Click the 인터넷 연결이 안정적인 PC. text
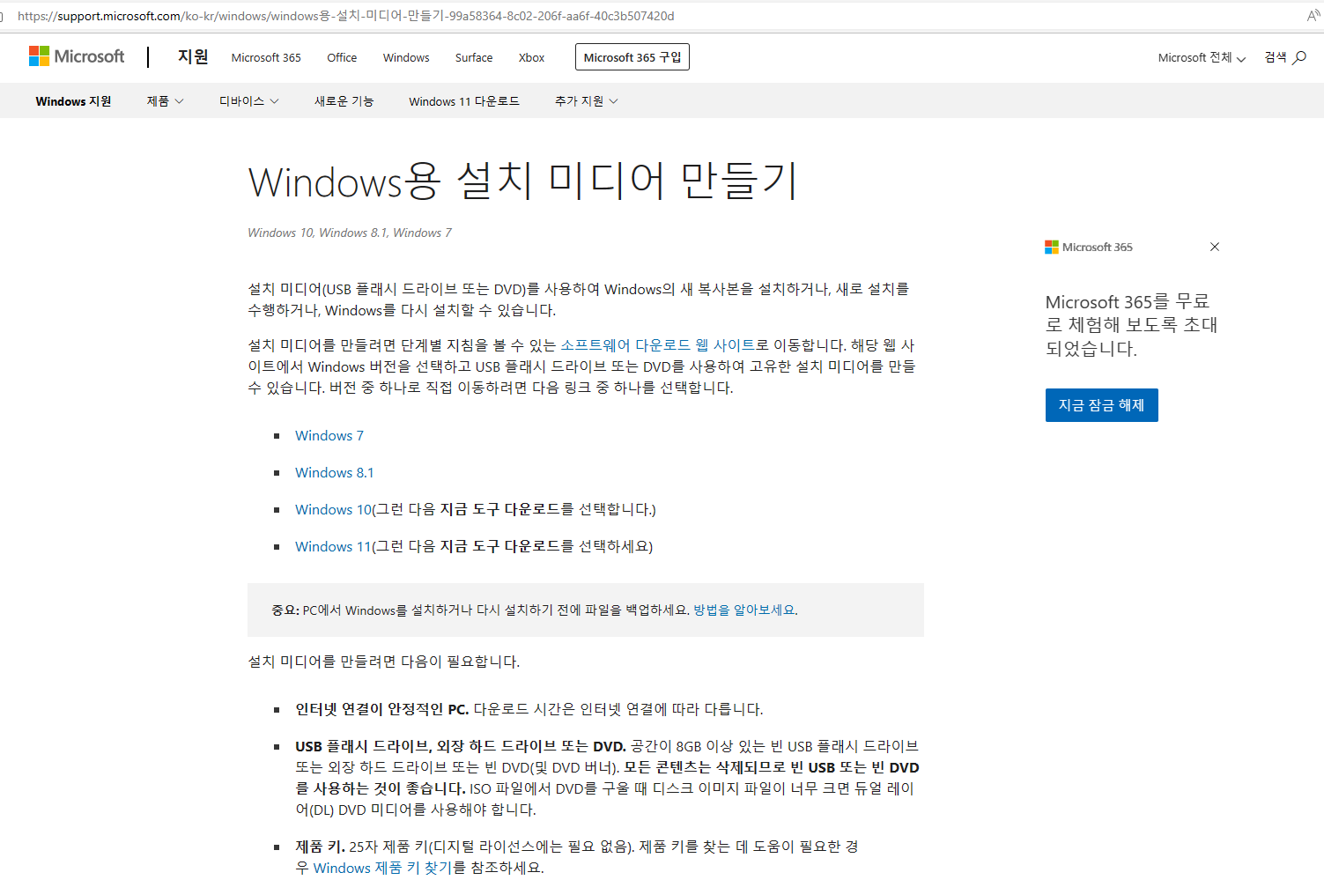1324x880 pixels. (382, 709)
